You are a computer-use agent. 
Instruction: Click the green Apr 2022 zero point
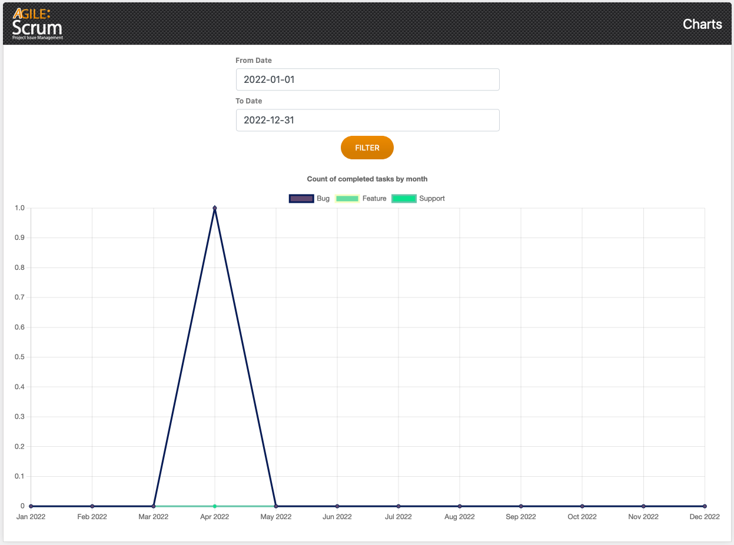click(x=215, y=506)
